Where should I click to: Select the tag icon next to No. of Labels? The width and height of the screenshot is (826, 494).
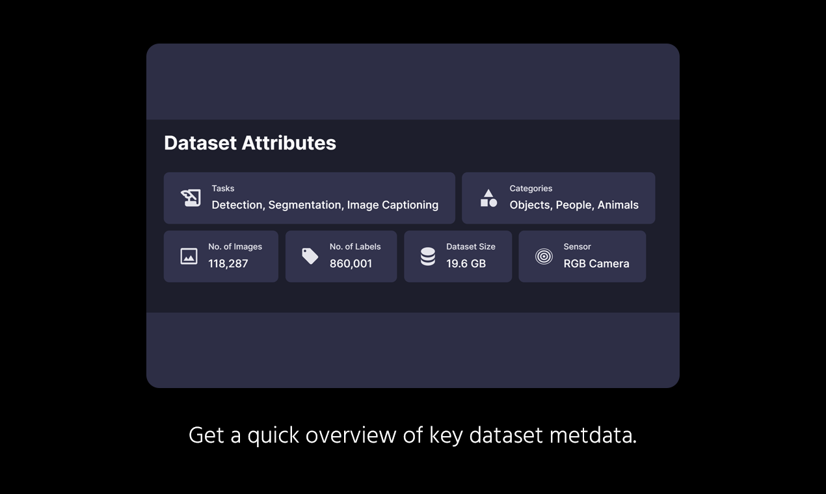point(310,256)
